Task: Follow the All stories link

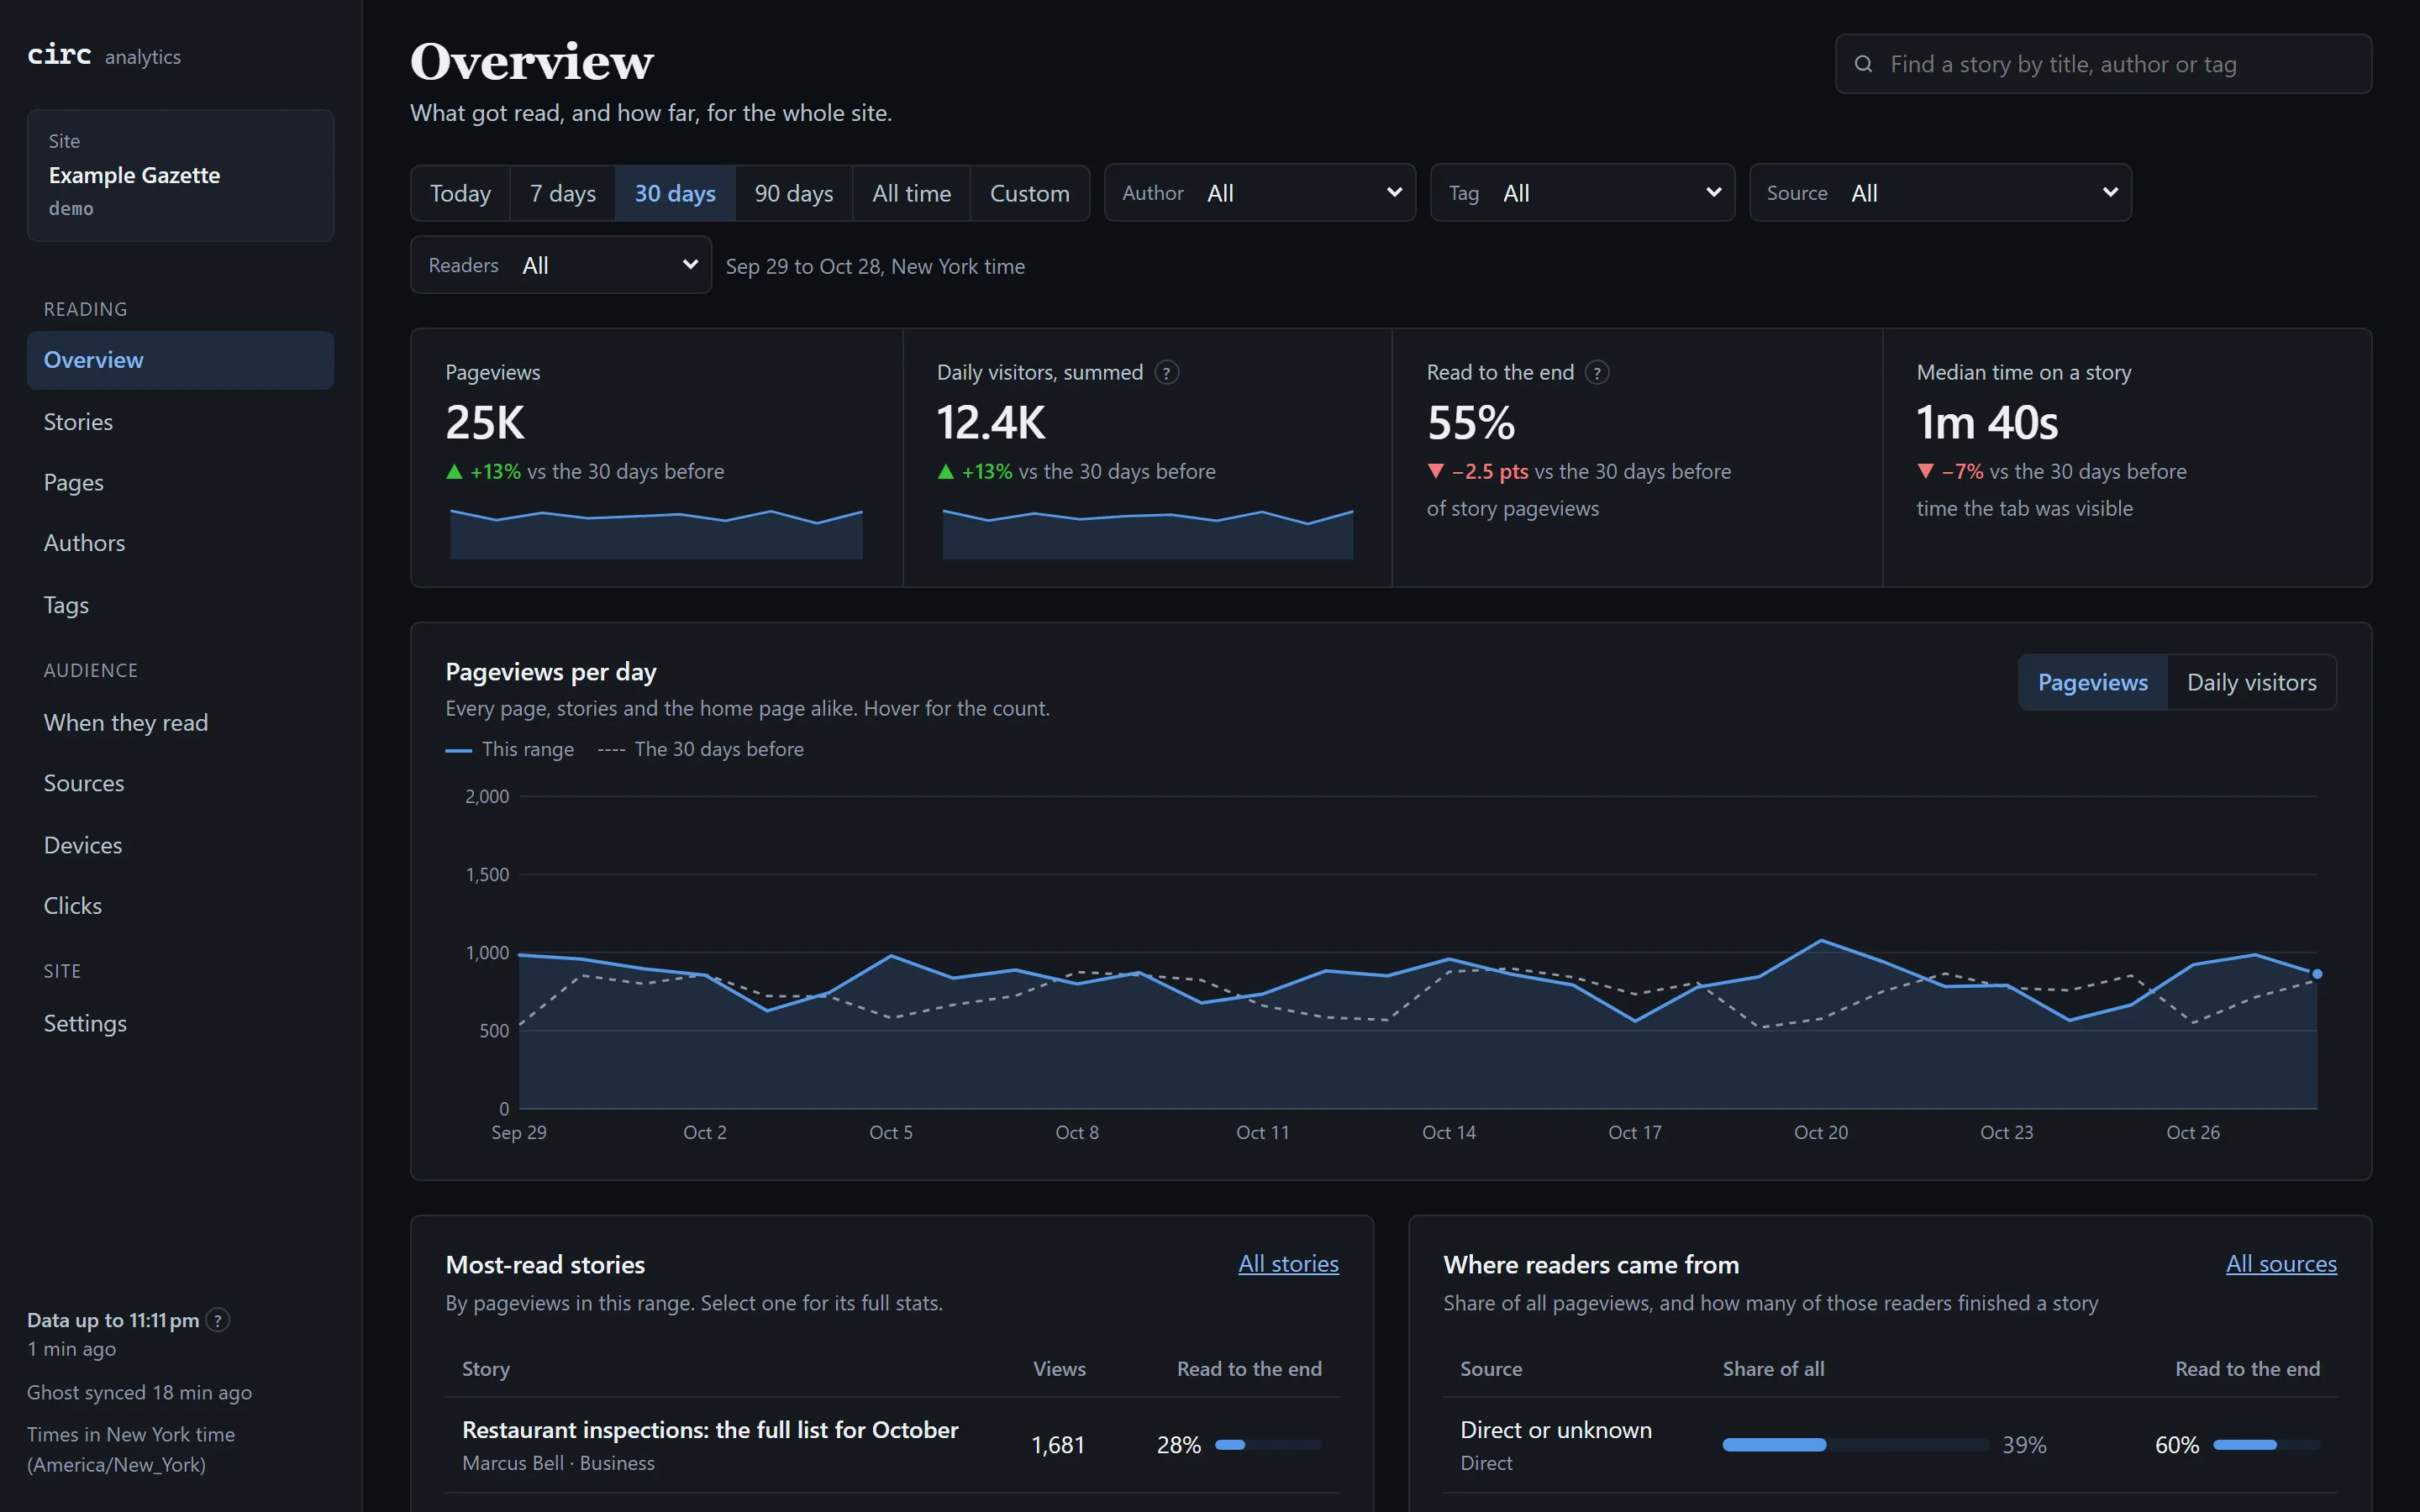Action: click(x=1288, y=1264)
